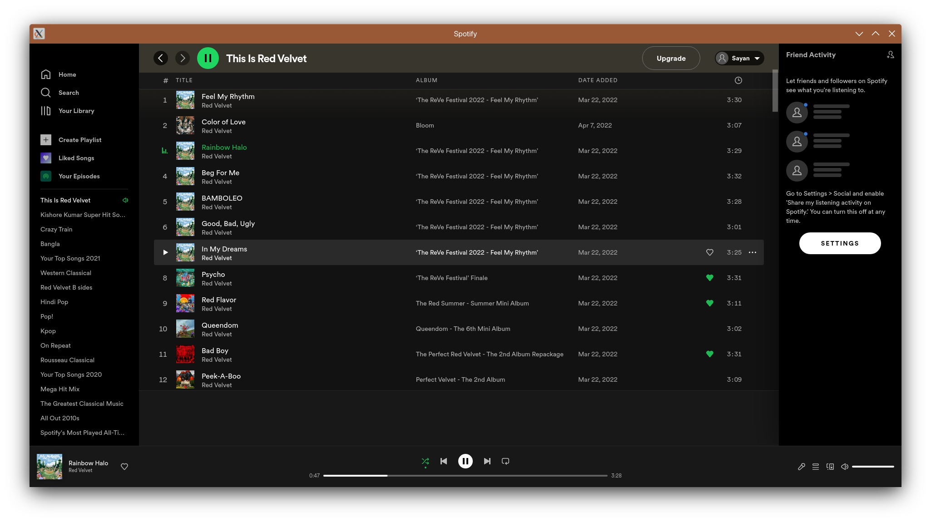Unlike Red Flavor with green heart
Image resolution: width=931 pixels, height=522 pixels.
point(709,303)
